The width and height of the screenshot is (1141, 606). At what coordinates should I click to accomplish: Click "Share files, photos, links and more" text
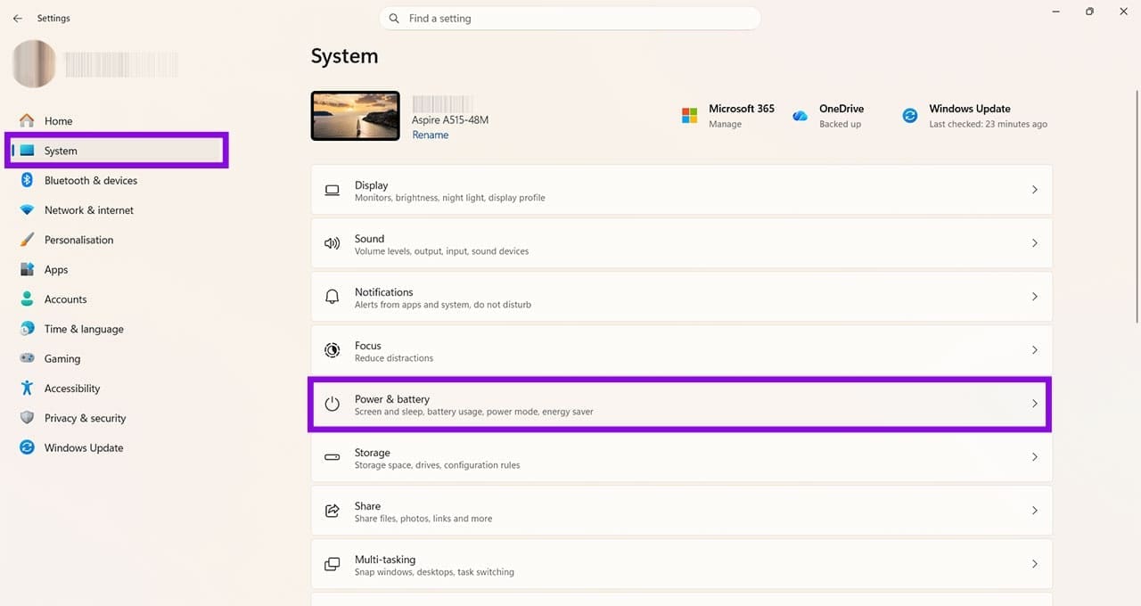(x=423, y=519)
